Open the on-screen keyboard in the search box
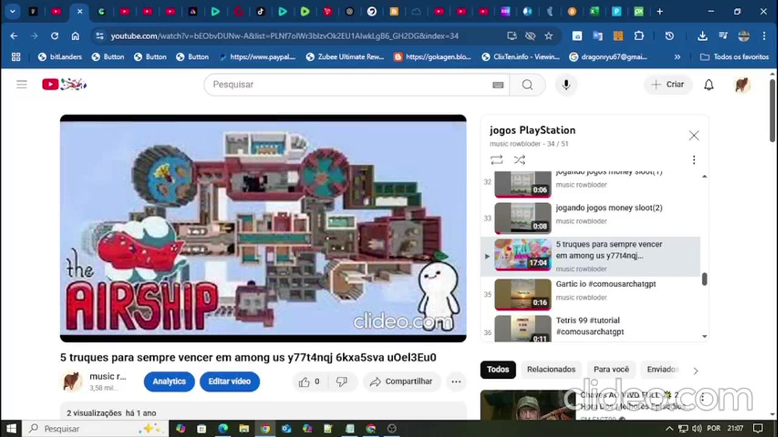Screen dimensions: 778x437 (498, 85)
